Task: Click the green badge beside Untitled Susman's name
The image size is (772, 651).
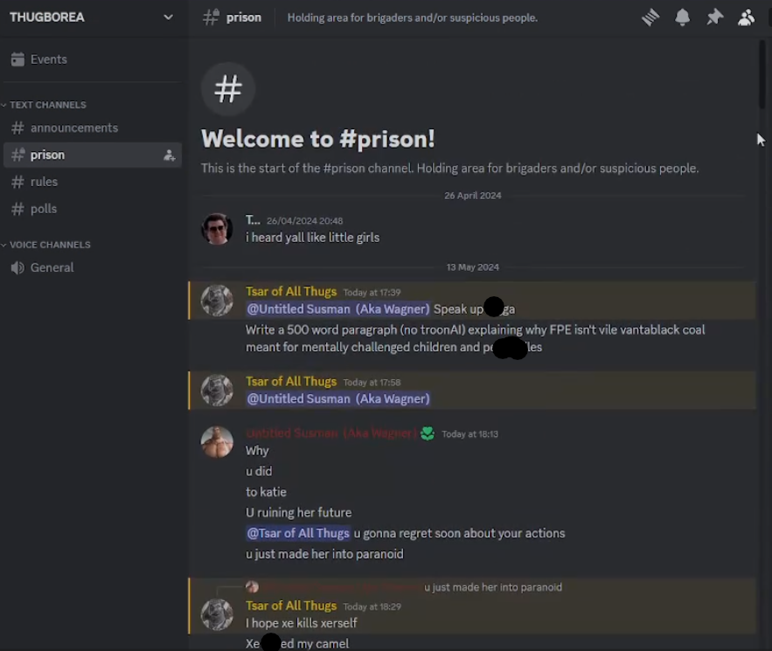Action: click(428, 433)
